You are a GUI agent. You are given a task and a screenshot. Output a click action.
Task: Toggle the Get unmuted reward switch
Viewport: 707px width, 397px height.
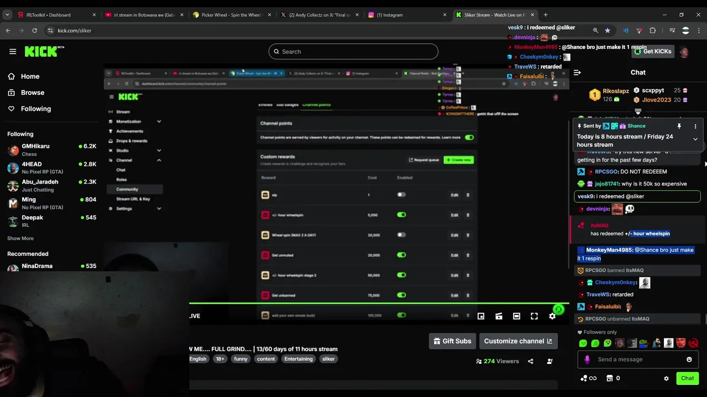pos(402,255)
